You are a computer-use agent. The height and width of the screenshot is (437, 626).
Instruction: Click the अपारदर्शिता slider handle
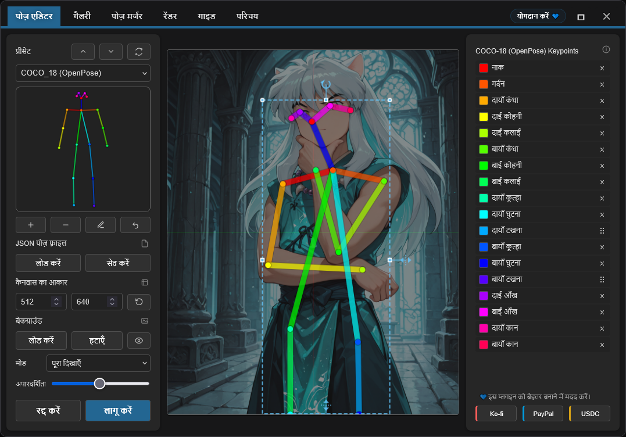pyautogui.click(x=99, y=384)
